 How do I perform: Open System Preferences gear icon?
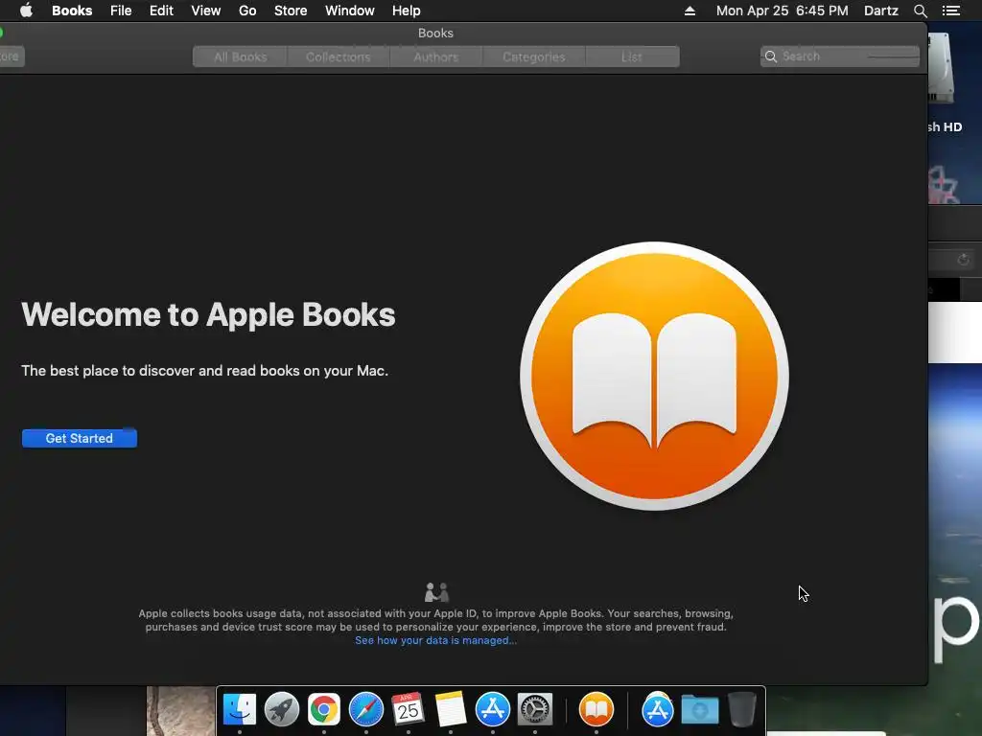(x=535, y=709)
